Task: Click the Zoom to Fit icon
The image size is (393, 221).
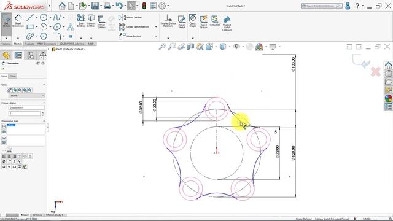Action: [x=162, y=47]
